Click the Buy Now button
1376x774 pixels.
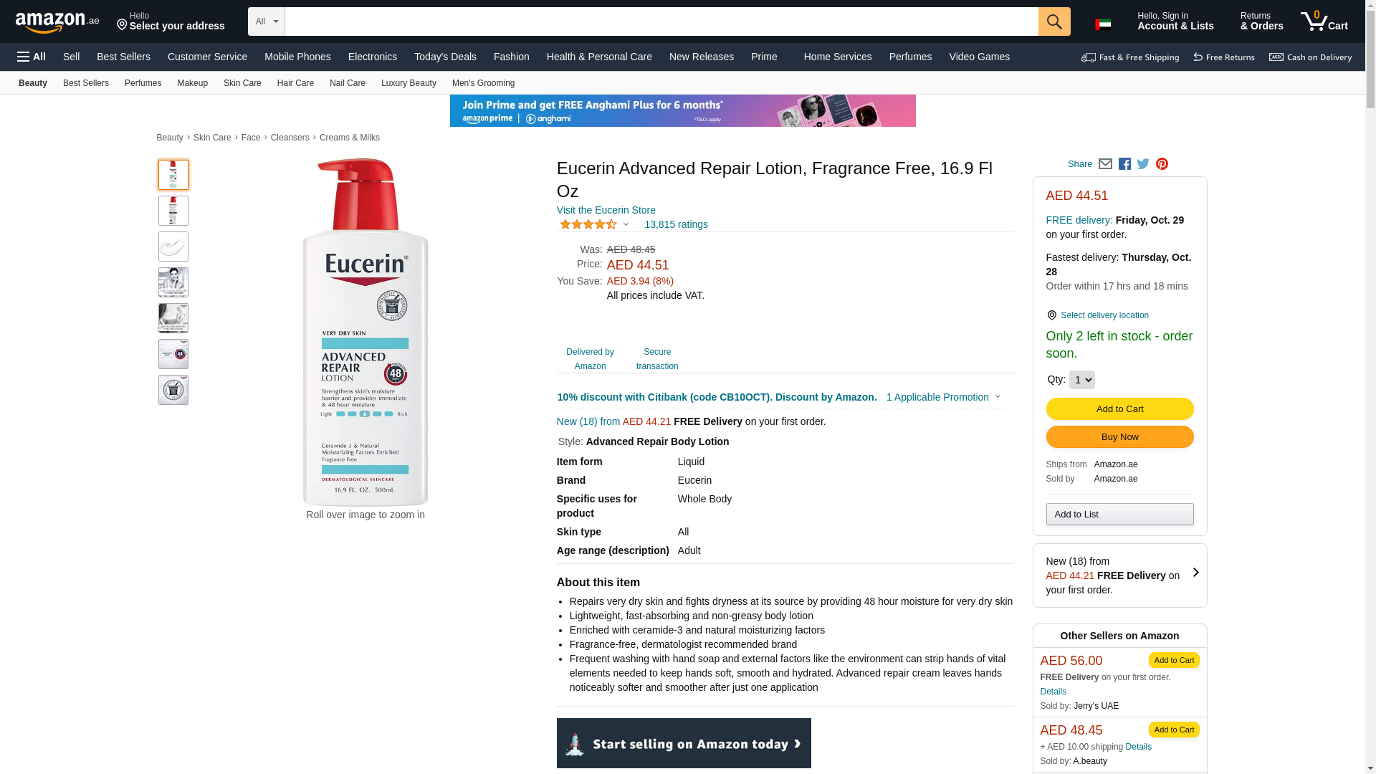[x=1119, y=437]
